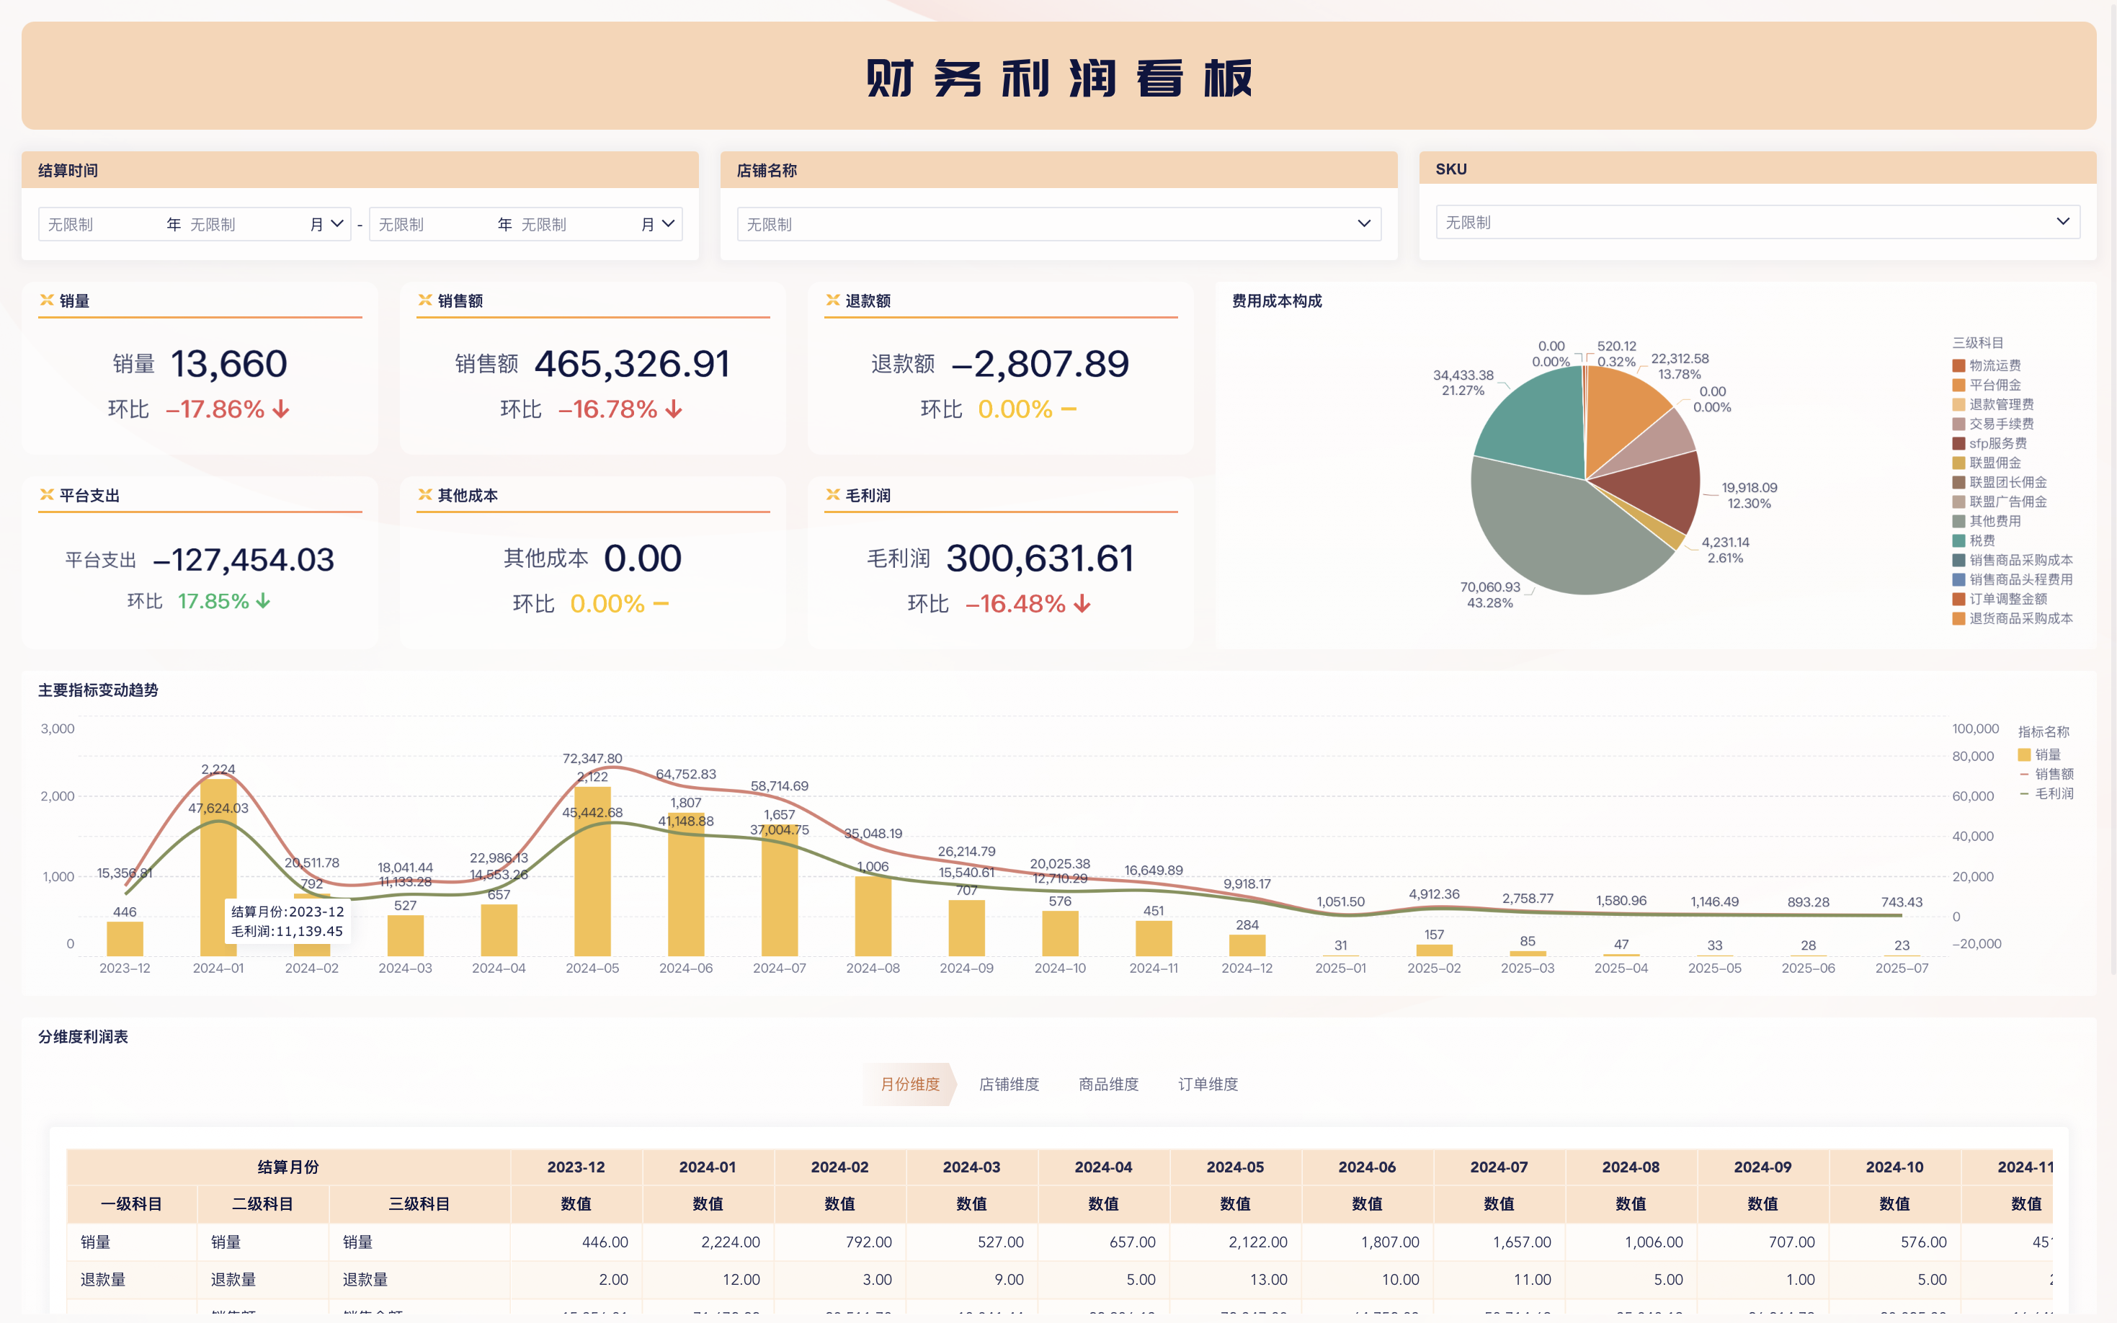Click the 毛利润 card header icon

(x=833, y=494)
